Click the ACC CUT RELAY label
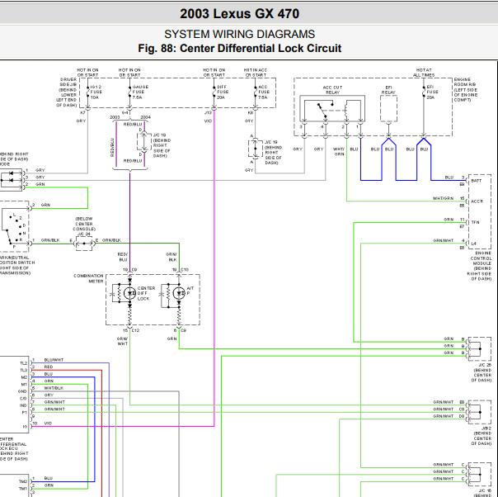 click(332, 90)
